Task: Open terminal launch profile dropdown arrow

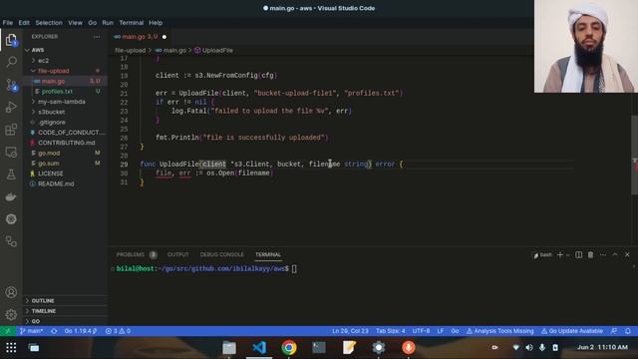Action: point(568,255)
